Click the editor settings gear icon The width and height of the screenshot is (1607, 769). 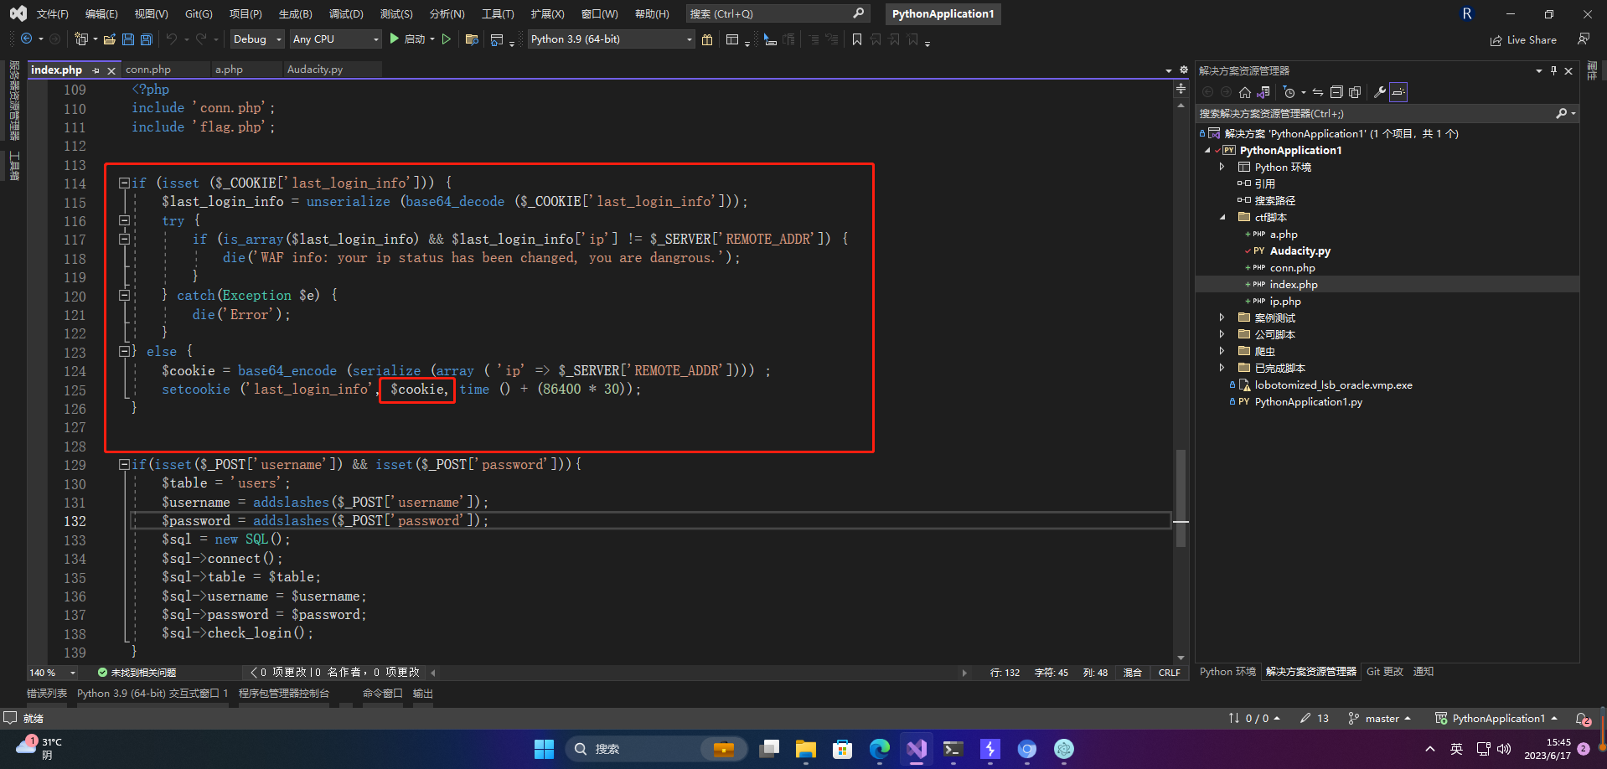tap(1184, 70)
